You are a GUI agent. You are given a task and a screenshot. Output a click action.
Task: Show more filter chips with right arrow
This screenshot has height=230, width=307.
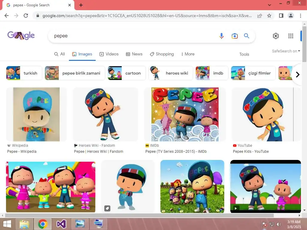coord(298,75)
